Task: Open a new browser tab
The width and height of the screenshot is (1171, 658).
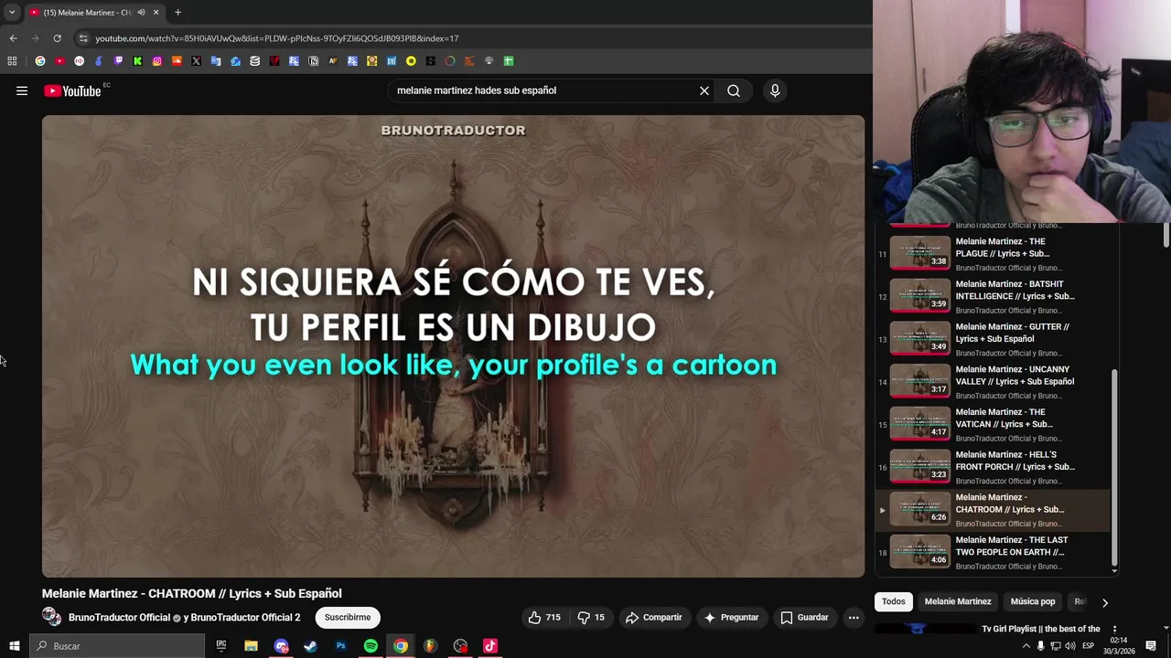Action: tap(177, 12)
